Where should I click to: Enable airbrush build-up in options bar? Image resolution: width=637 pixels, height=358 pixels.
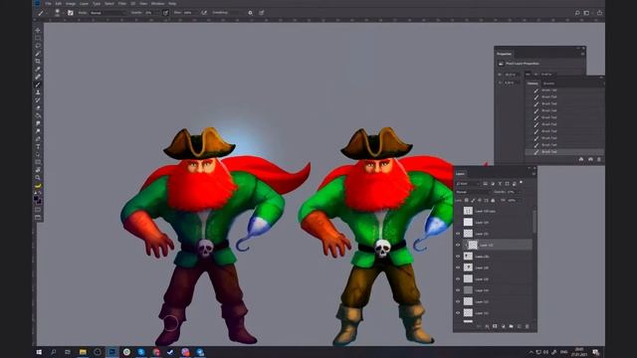(204, 13)
